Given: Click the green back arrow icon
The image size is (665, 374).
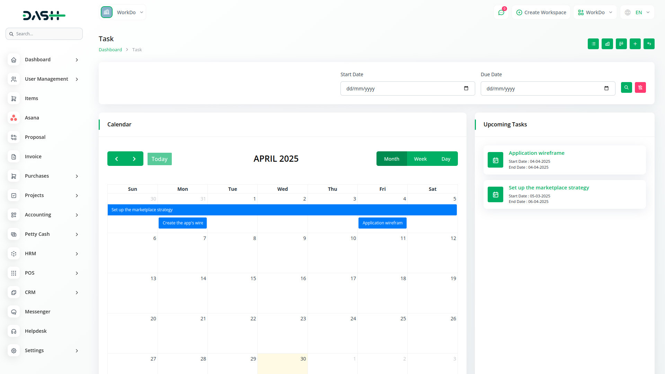Looking at the screenshot, I should pyautogui.click(x=649, y=44).
